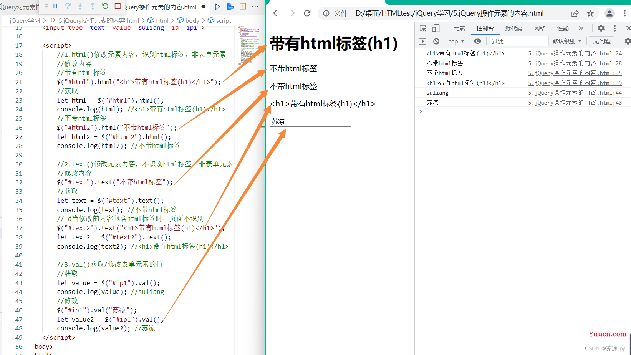Screen dimensions: 631x355
Task: Switch to the 控制台 tab
Action: pos(485,28)
